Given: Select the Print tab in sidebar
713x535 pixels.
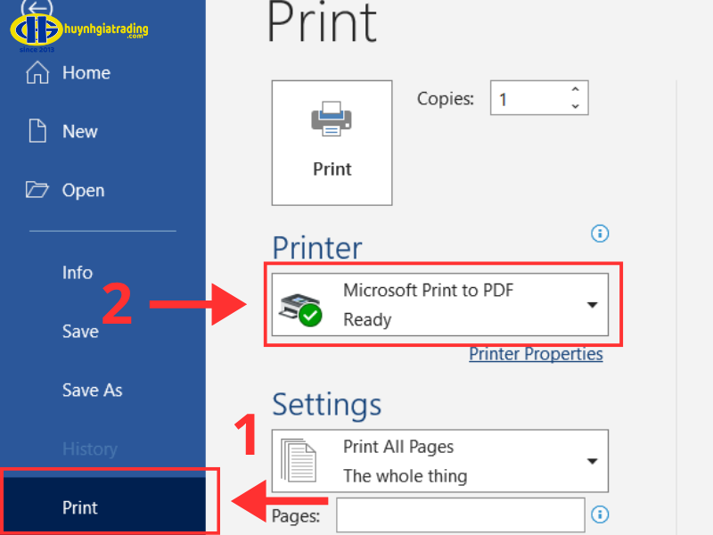Looking at the screenshot, I should [80, 508].
